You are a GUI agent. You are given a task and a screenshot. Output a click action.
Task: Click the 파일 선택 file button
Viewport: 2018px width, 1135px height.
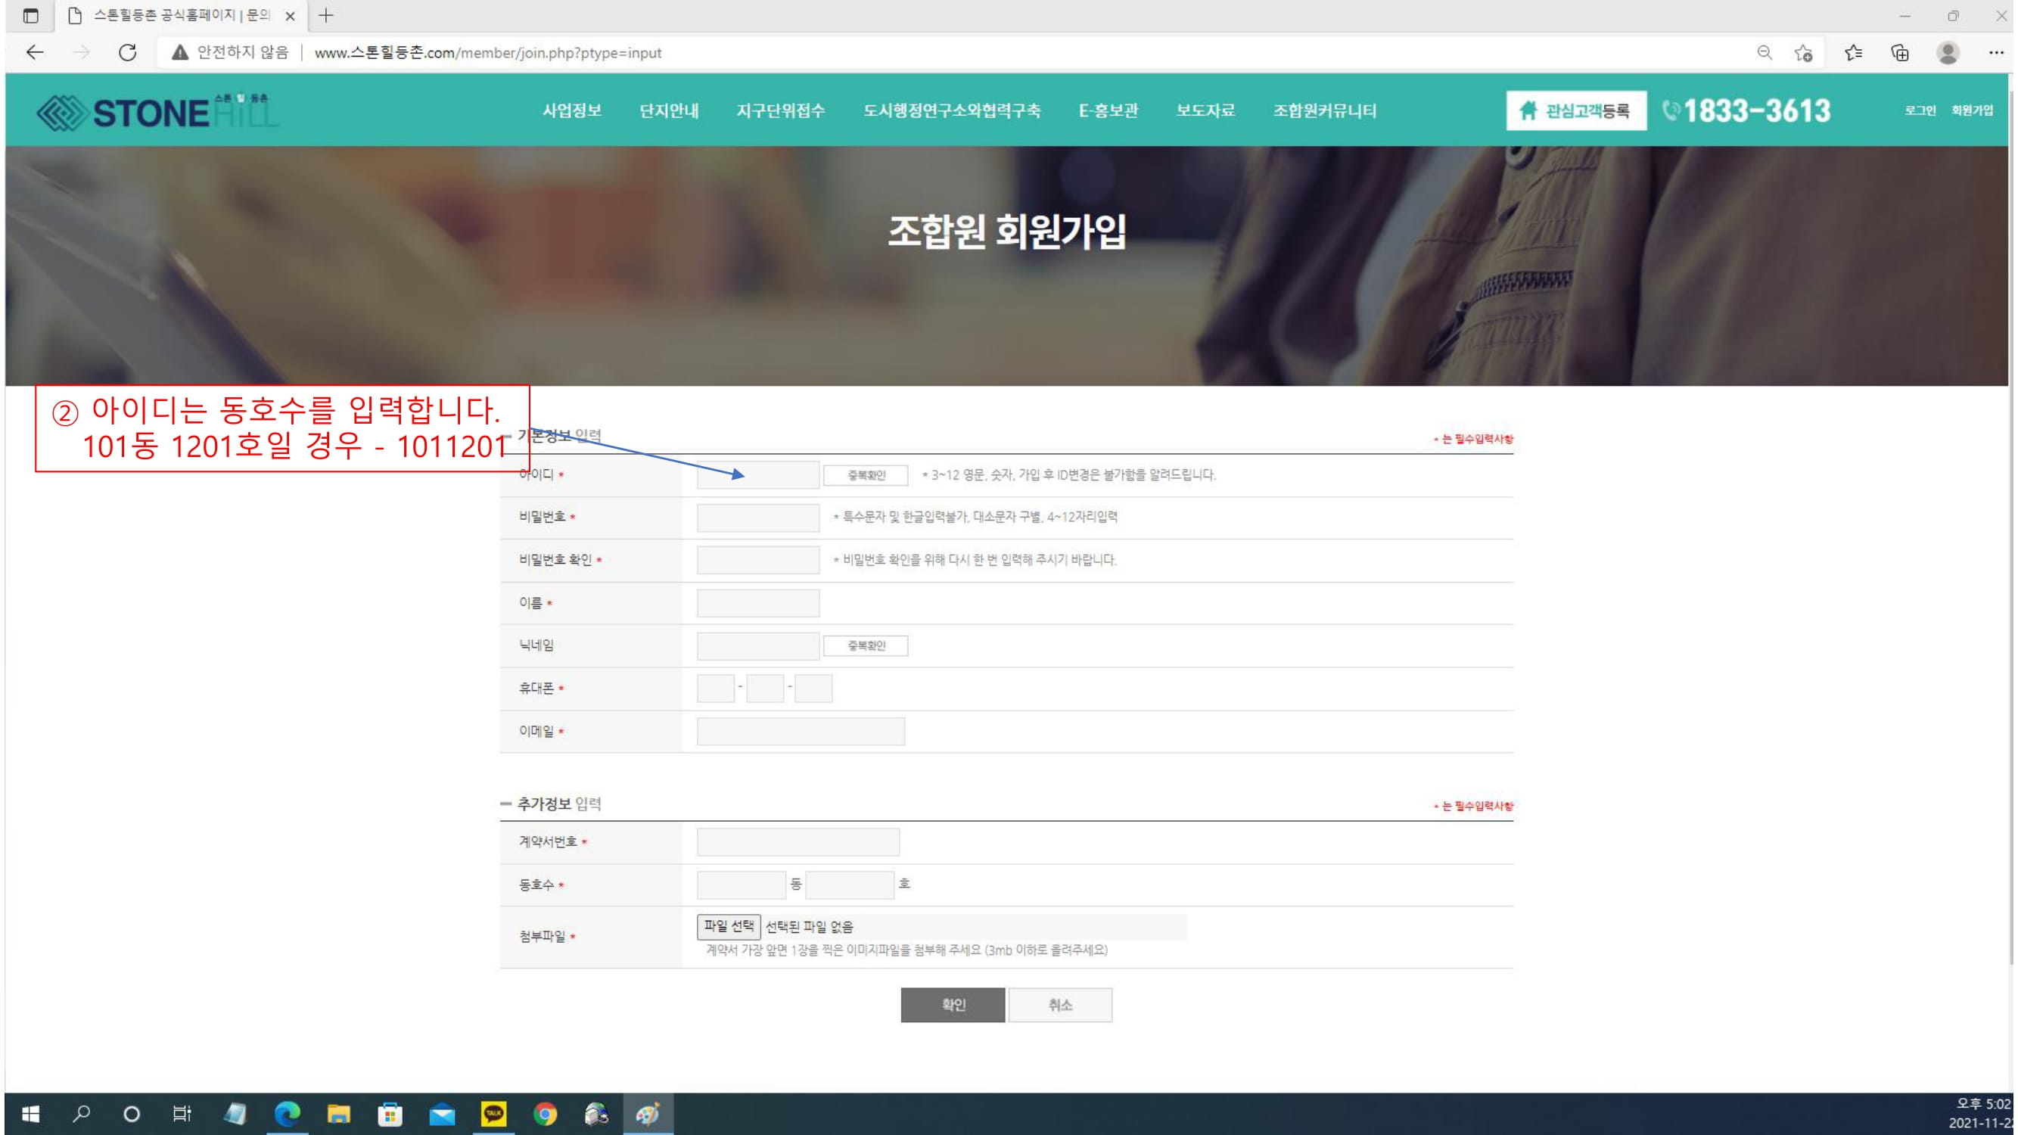[729, 927]
